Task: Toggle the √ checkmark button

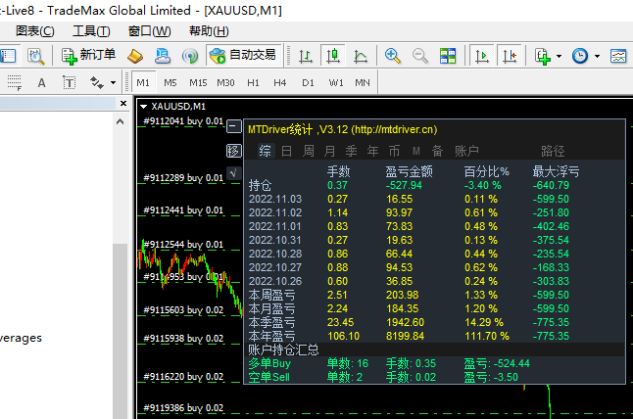Action: click(x=234, y=173)
